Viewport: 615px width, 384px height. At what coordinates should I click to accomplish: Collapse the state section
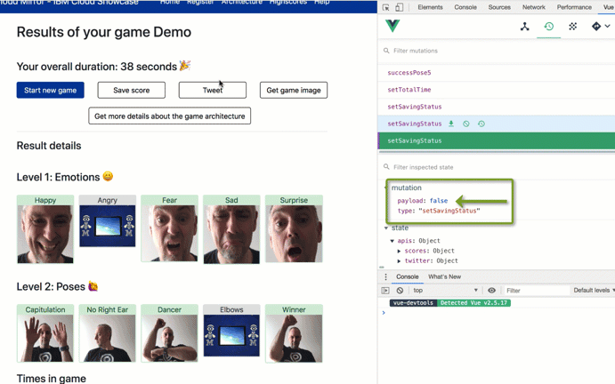tap(386, 228)
